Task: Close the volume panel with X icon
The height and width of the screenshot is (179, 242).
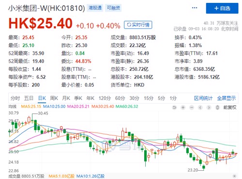Action: (235, 176)
